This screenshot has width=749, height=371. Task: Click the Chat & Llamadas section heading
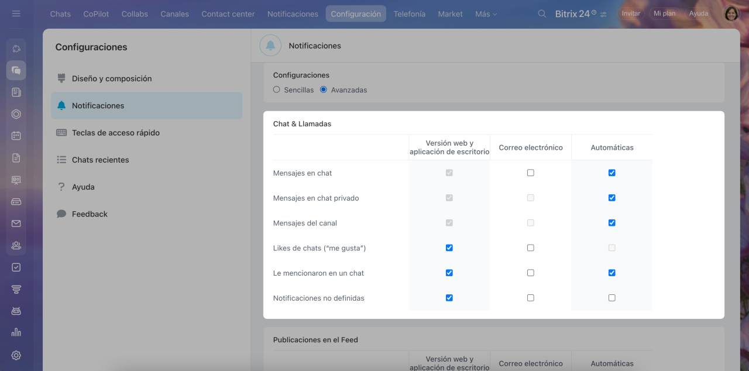point(302,123)
